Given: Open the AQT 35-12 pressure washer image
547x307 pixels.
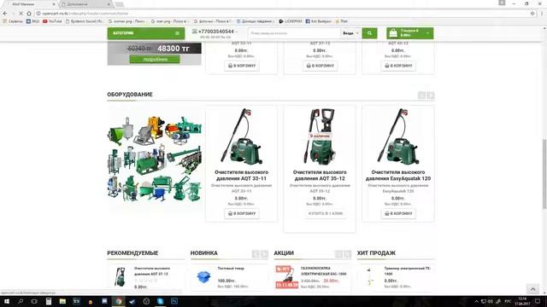Looking at the screenshot, I should (320, 136).
